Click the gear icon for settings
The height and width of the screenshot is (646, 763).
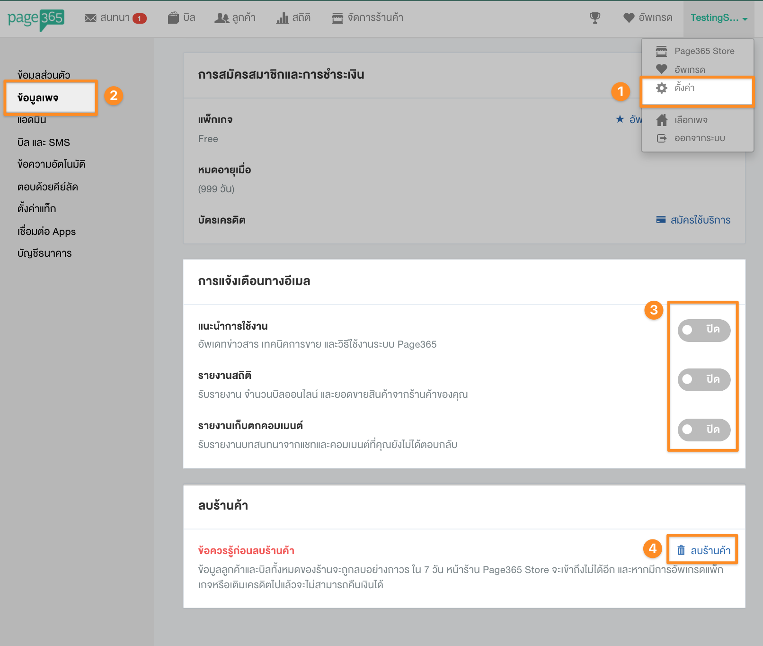(661, 88)
